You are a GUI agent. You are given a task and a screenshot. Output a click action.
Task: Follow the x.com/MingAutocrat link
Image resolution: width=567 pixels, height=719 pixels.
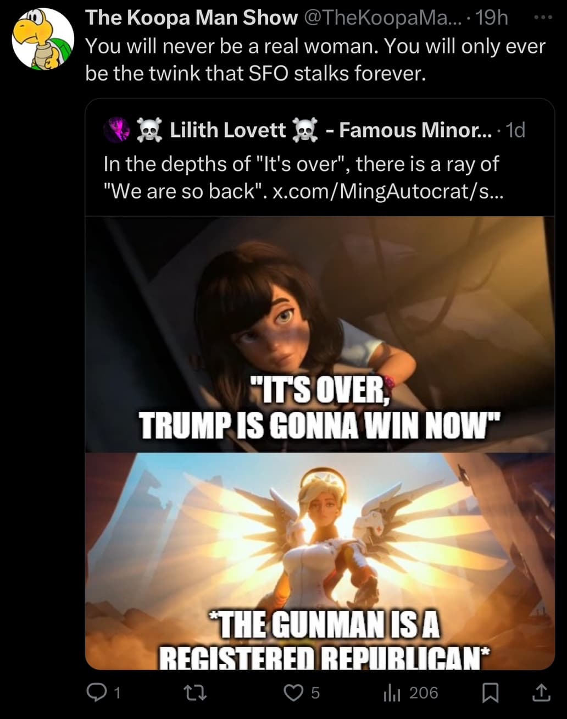pos(387,191)
